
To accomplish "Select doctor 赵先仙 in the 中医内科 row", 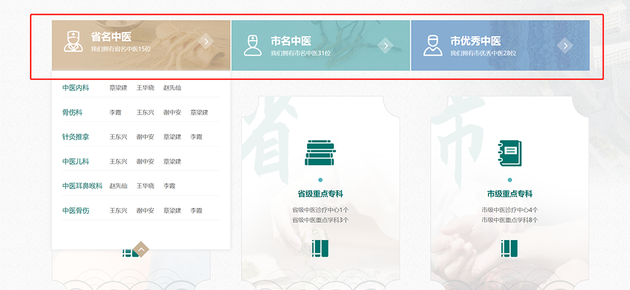I will click(x=172, y=87).
